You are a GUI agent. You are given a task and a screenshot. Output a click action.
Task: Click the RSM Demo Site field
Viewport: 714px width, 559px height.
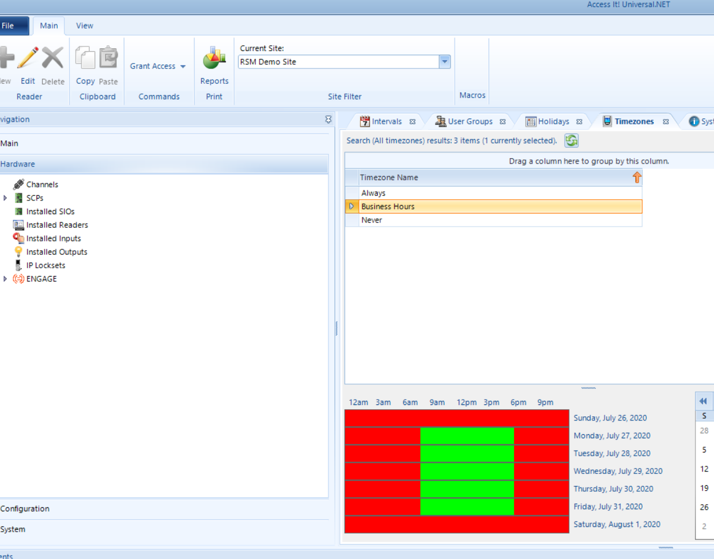338,62
